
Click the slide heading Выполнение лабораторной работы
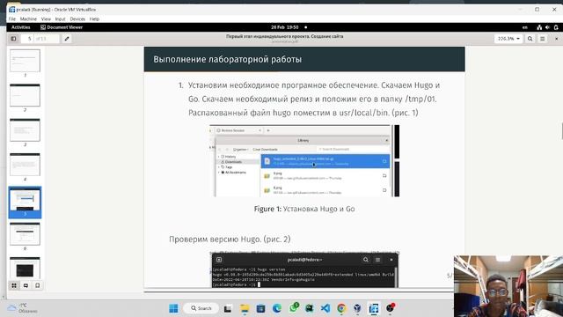227,59
